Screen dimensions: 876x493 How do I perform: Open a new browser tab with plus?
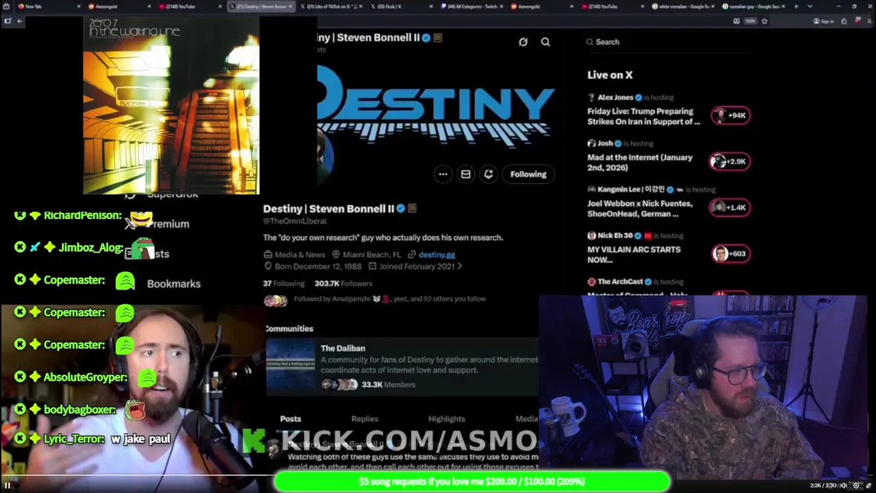tap(796, 6)
